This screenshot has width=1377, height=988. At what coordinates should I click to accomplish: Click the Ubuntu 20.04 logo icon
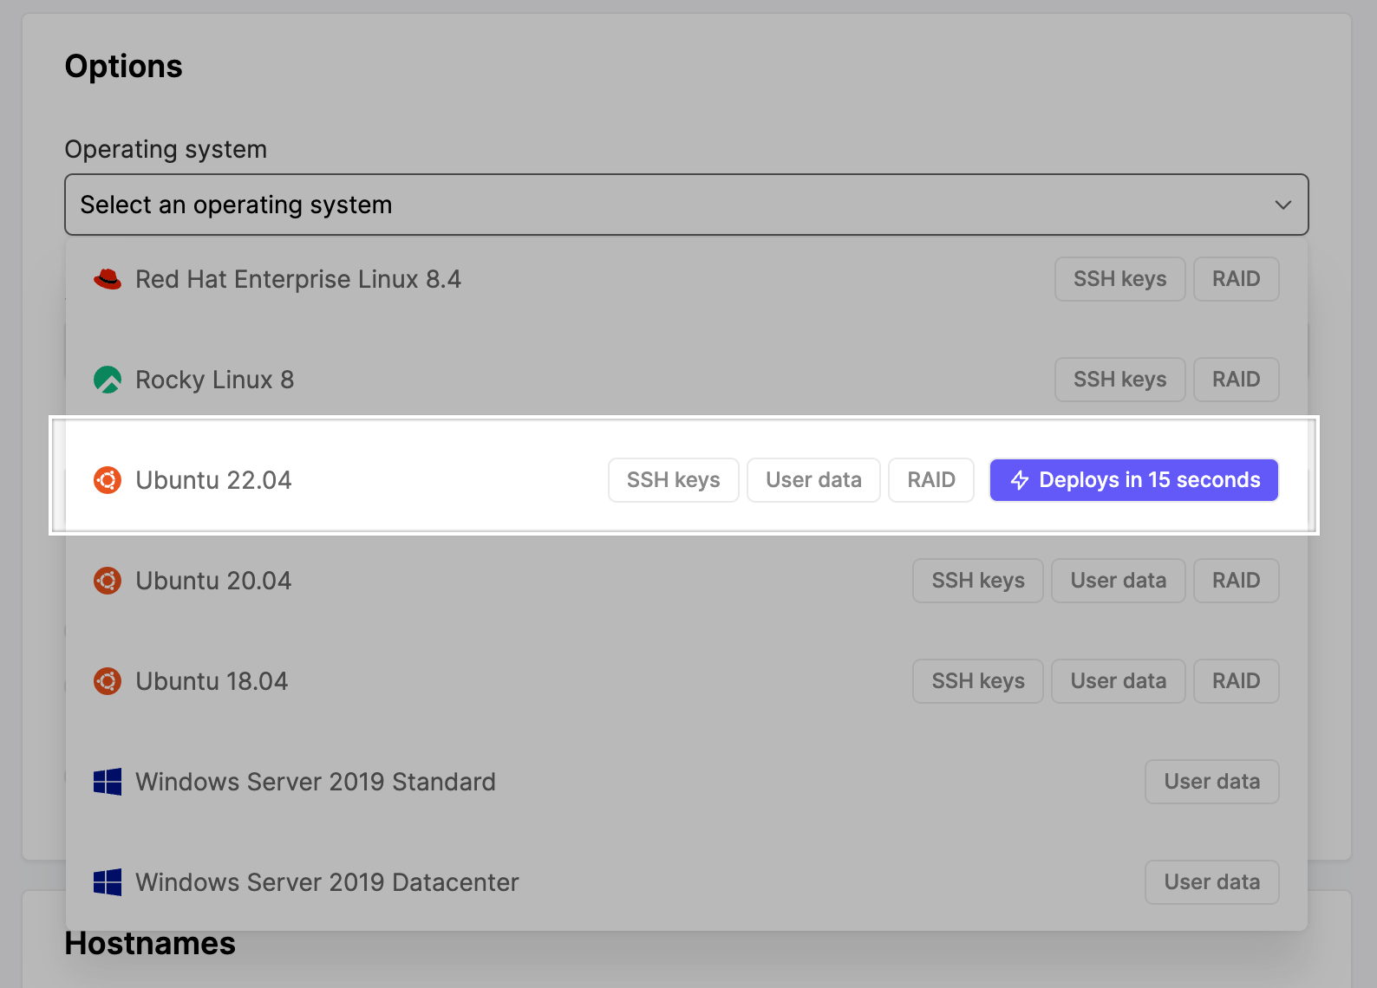pos(108,581)
